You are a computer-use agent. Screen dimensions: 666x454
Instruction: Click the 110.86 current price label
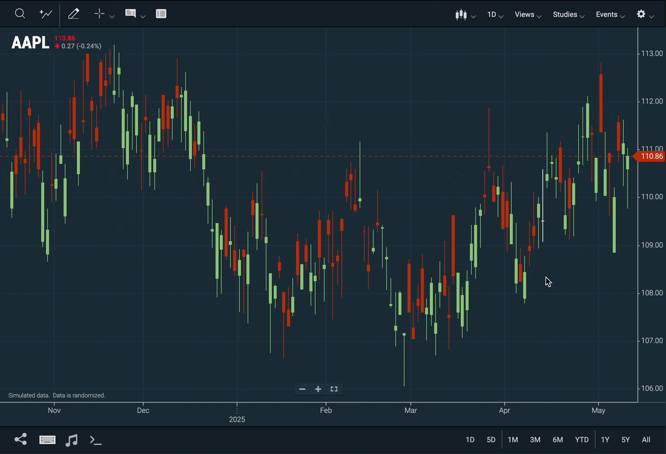[x=65, y=38]
